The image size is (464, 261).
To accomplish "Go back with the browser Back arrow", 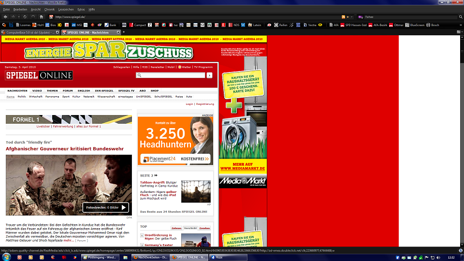I will [5, 17].
